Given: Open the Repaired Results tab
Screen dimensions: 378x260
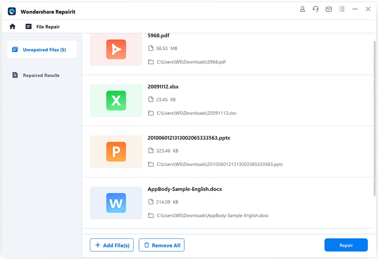Looking at the screenshot, I should click(x=42, y=75).
